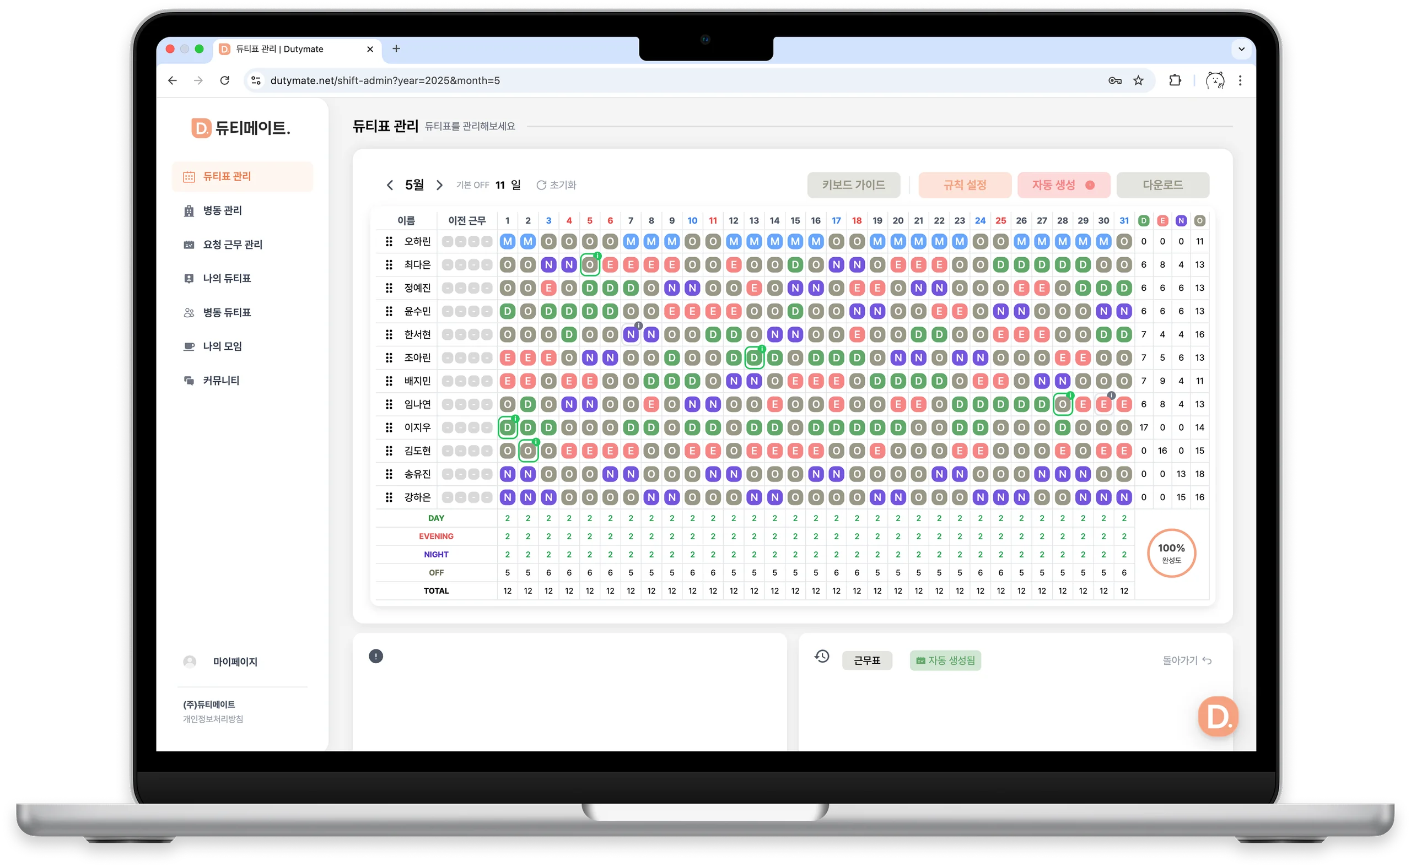1411x867 pixels.
Task: Select 이지우's highlighted D shift on day 1
Action: [507, 428]
